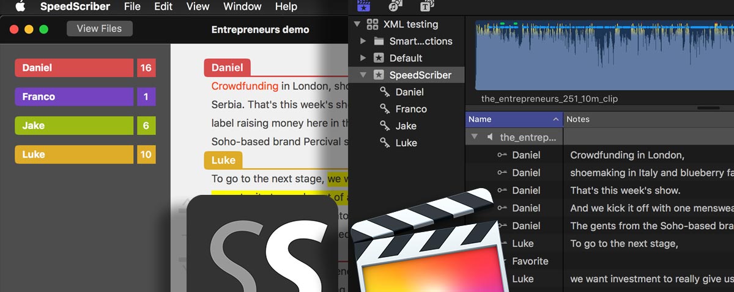Expand the Default event

click(363, 58)
